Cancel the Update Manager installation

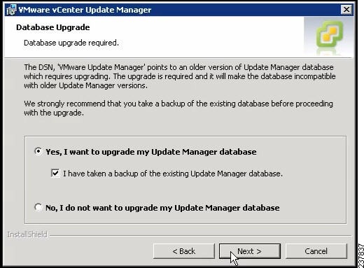316,251
